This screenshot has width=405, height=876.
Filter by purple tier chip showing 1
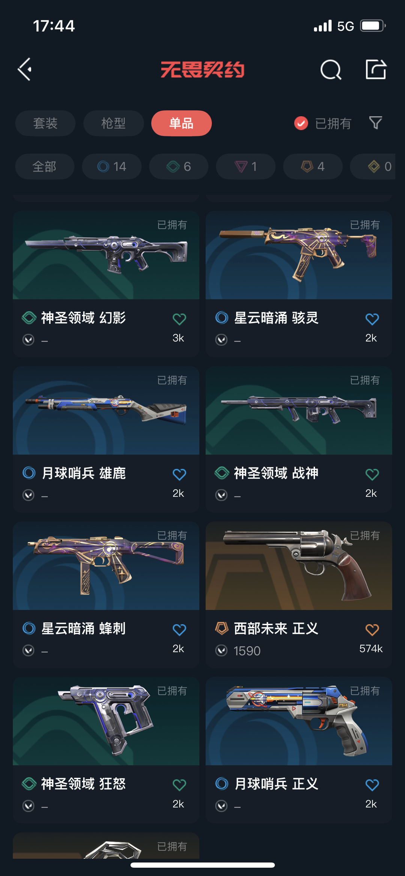click(x=246, y=166)
